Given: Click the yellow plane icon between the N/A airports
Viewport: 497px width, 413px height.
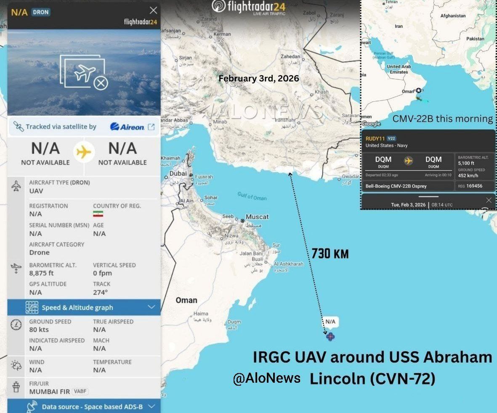Looking at the screenshot, I should tap(84, 152).
